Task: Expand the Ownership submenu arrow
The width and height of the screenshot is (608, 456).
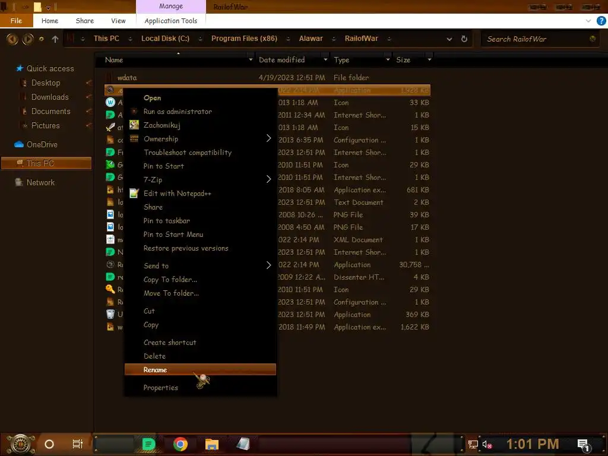Action: [x=268, y=138]
